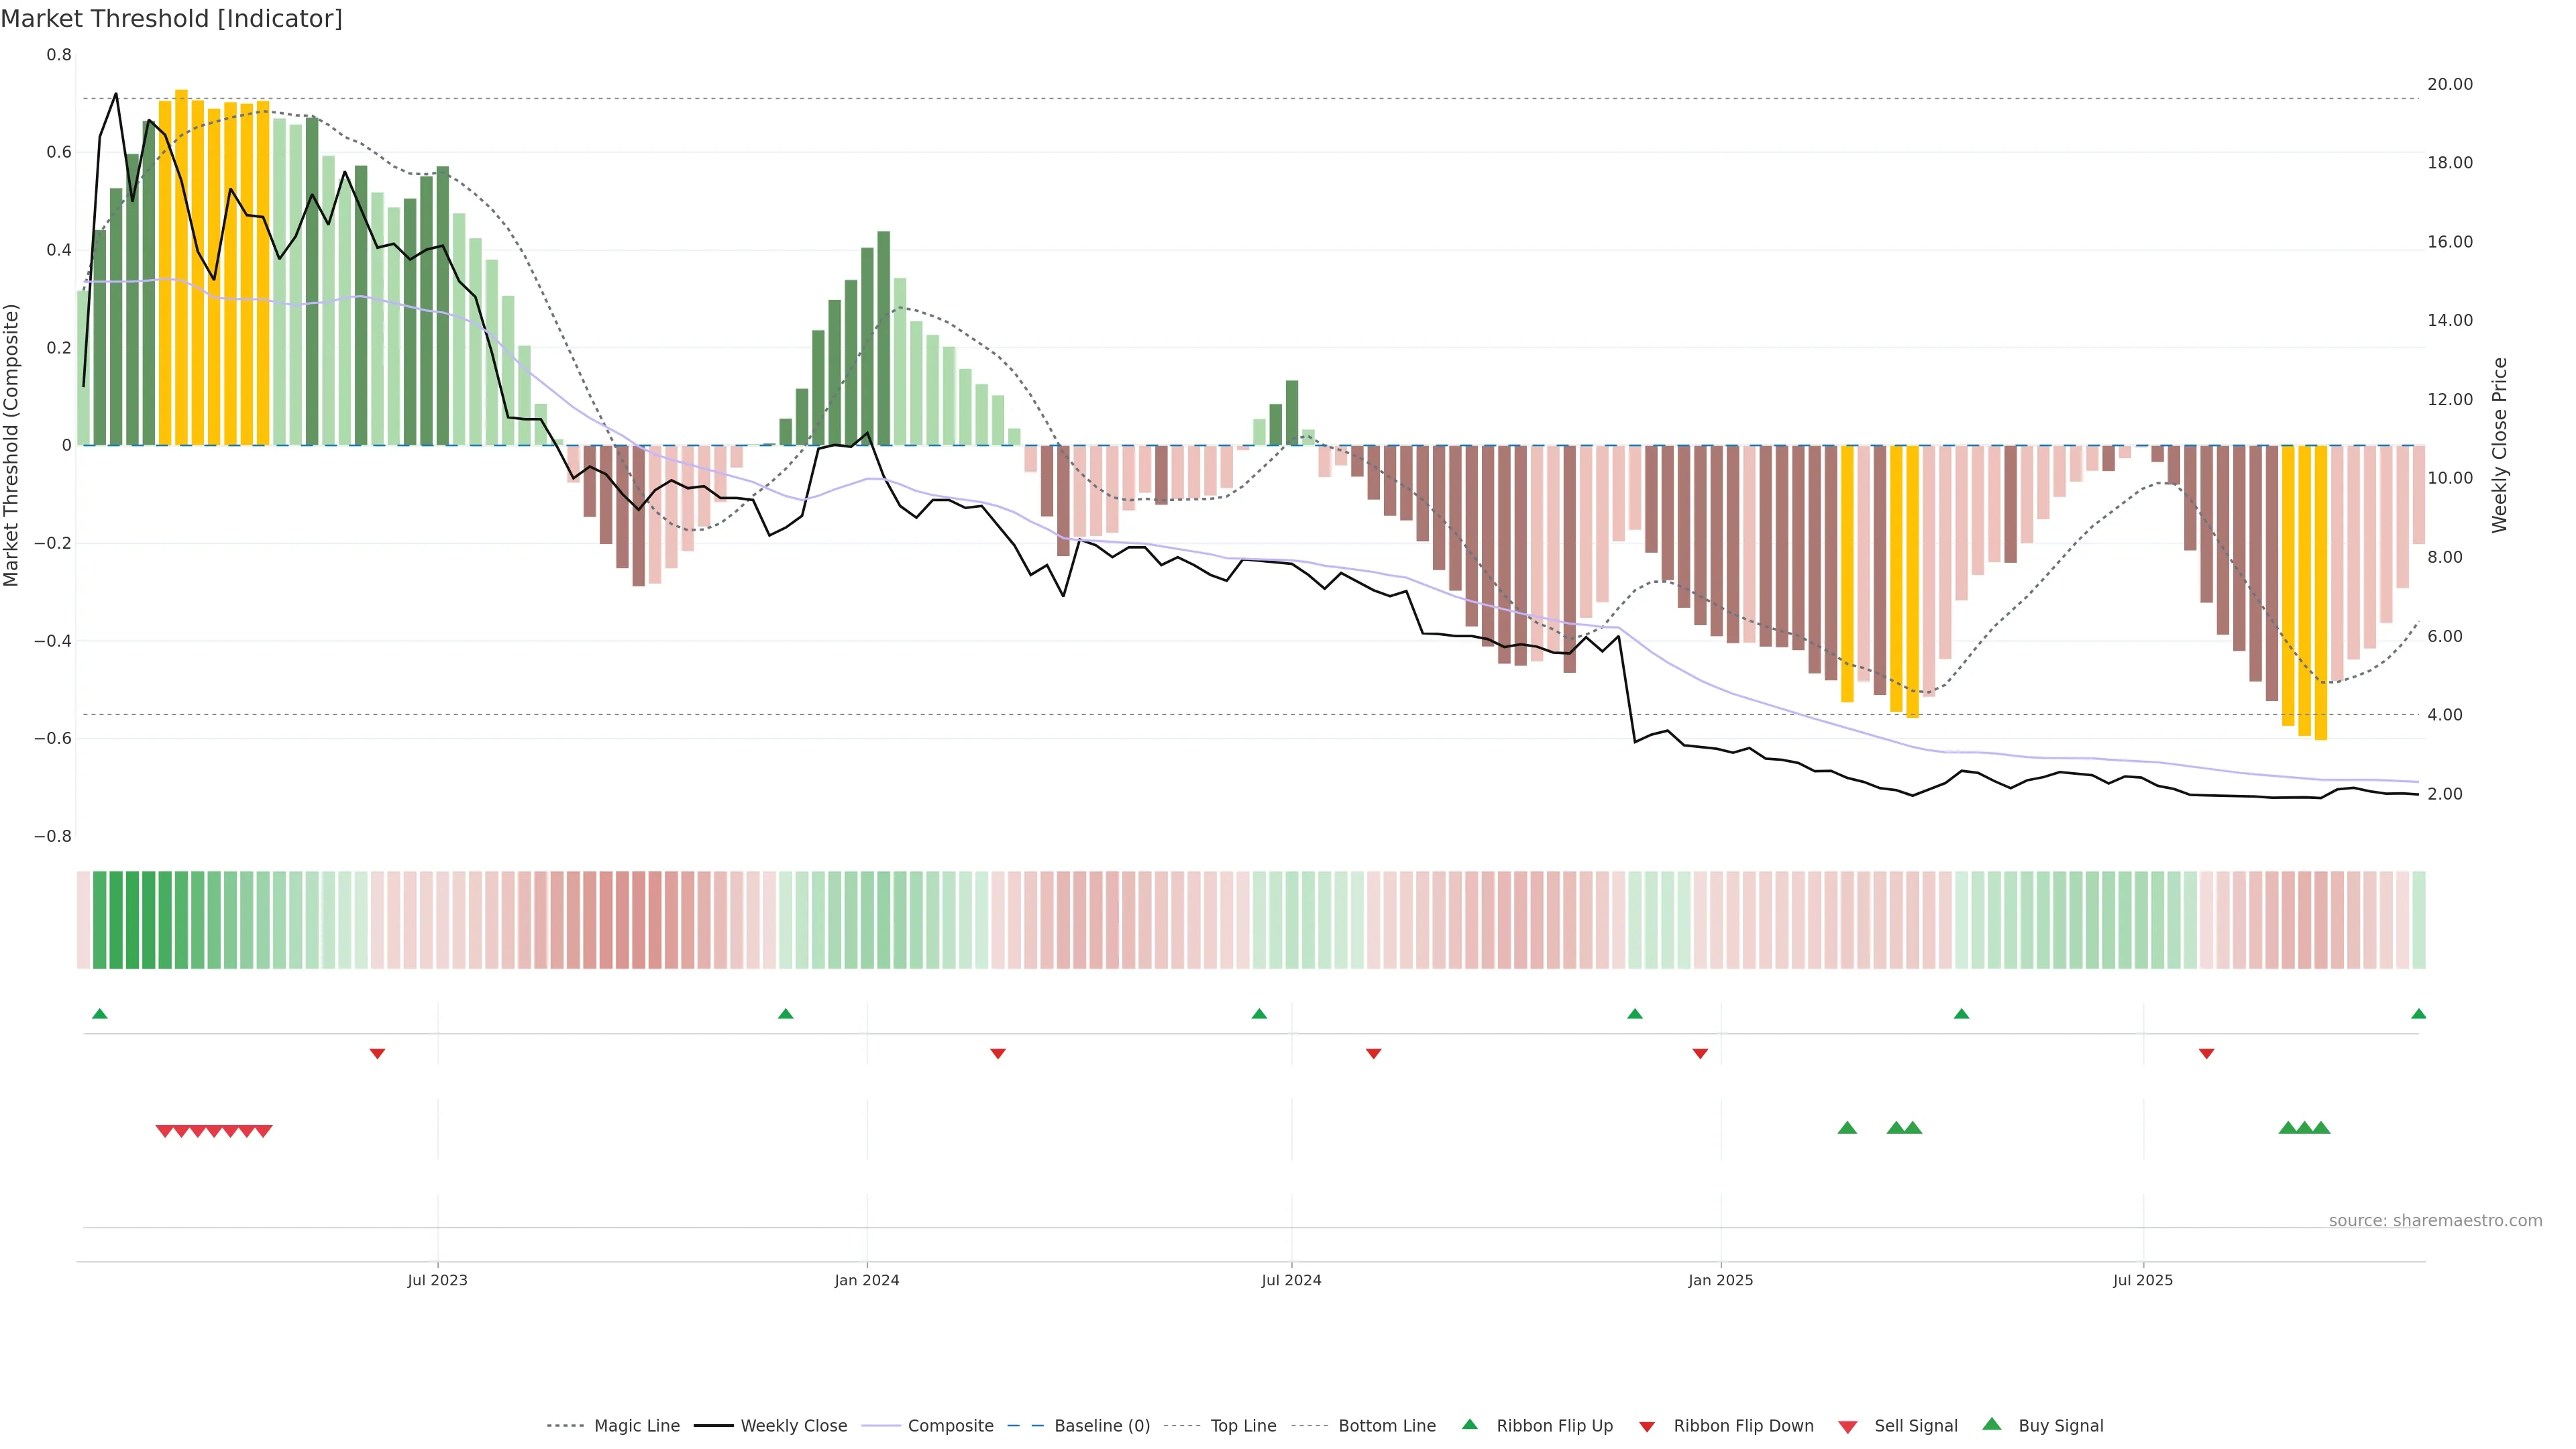Viewport: 2576px width, 1449px height.
Task: Toggle the Composite legend entry
Action: (x=950, y=1426)
